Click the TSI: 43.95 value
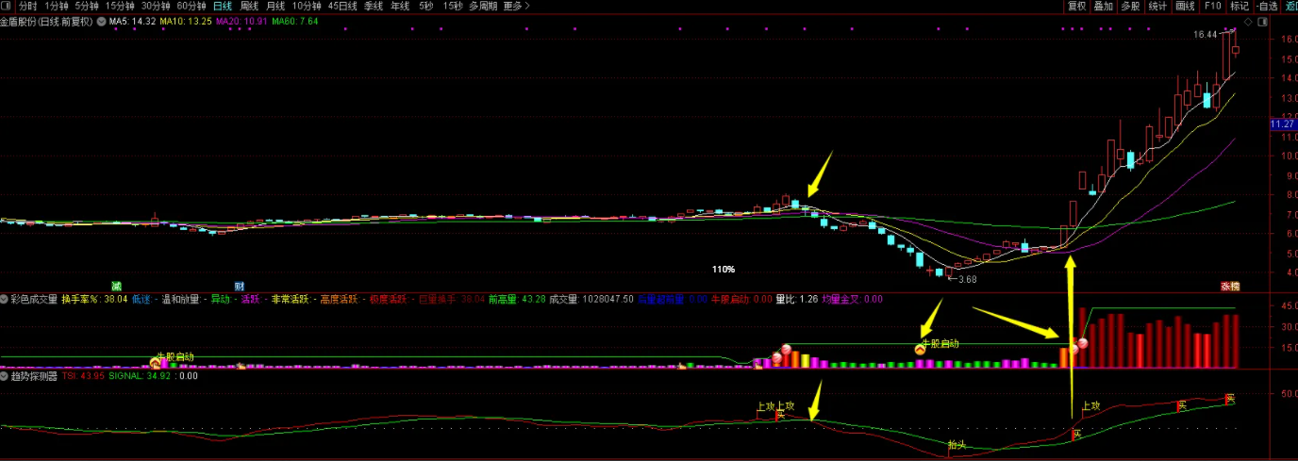The width and height of the screenshot is (1298, 461). click(83, 375)
